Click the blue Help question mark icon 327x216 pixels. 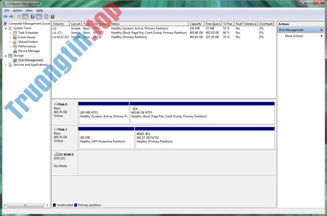(x=33, y=17)
